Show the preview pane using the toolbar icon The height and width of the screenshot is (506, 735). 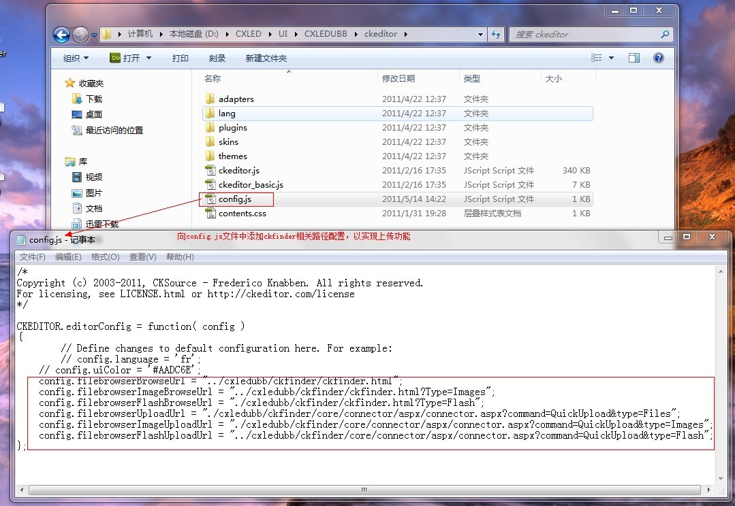click(x=634, y=58)
